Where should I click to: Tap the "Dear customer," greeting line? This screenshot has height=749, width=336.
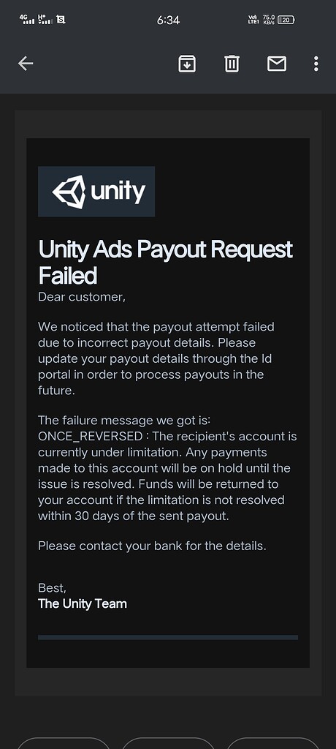[82, 297]
